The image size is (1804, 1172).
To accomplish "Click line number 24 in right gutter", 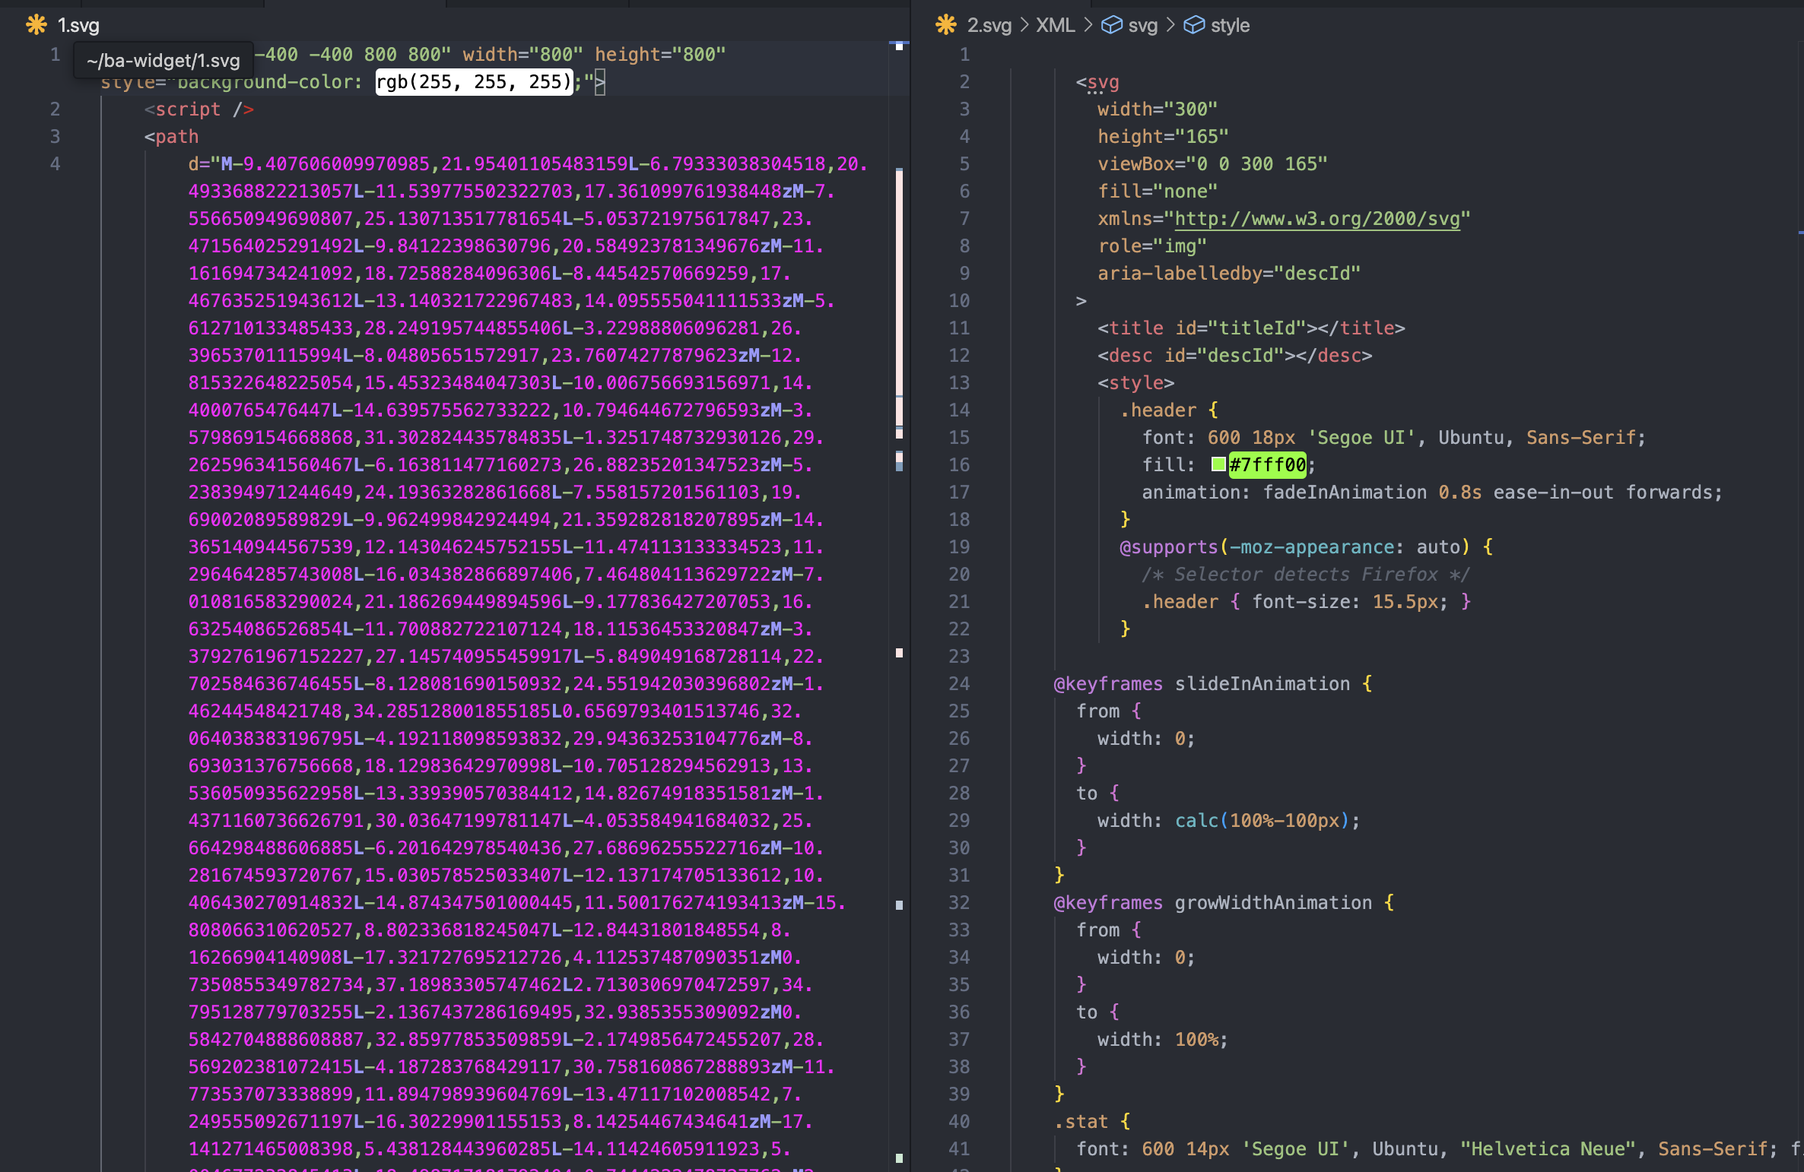I will 959,683.
